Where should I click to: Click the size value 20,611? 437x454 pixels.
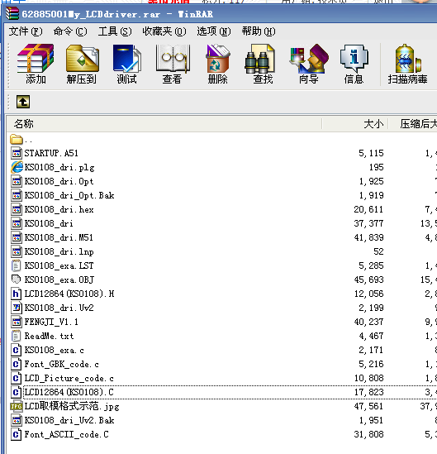coord(368,209)
